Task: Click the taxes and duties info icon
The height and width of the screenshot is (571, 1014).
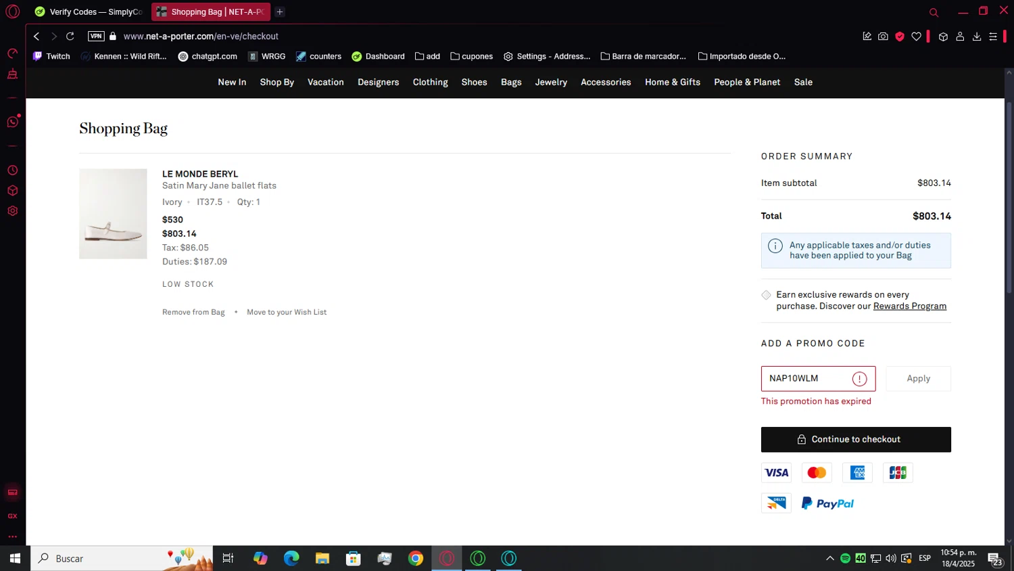Action: coord(775,246)
